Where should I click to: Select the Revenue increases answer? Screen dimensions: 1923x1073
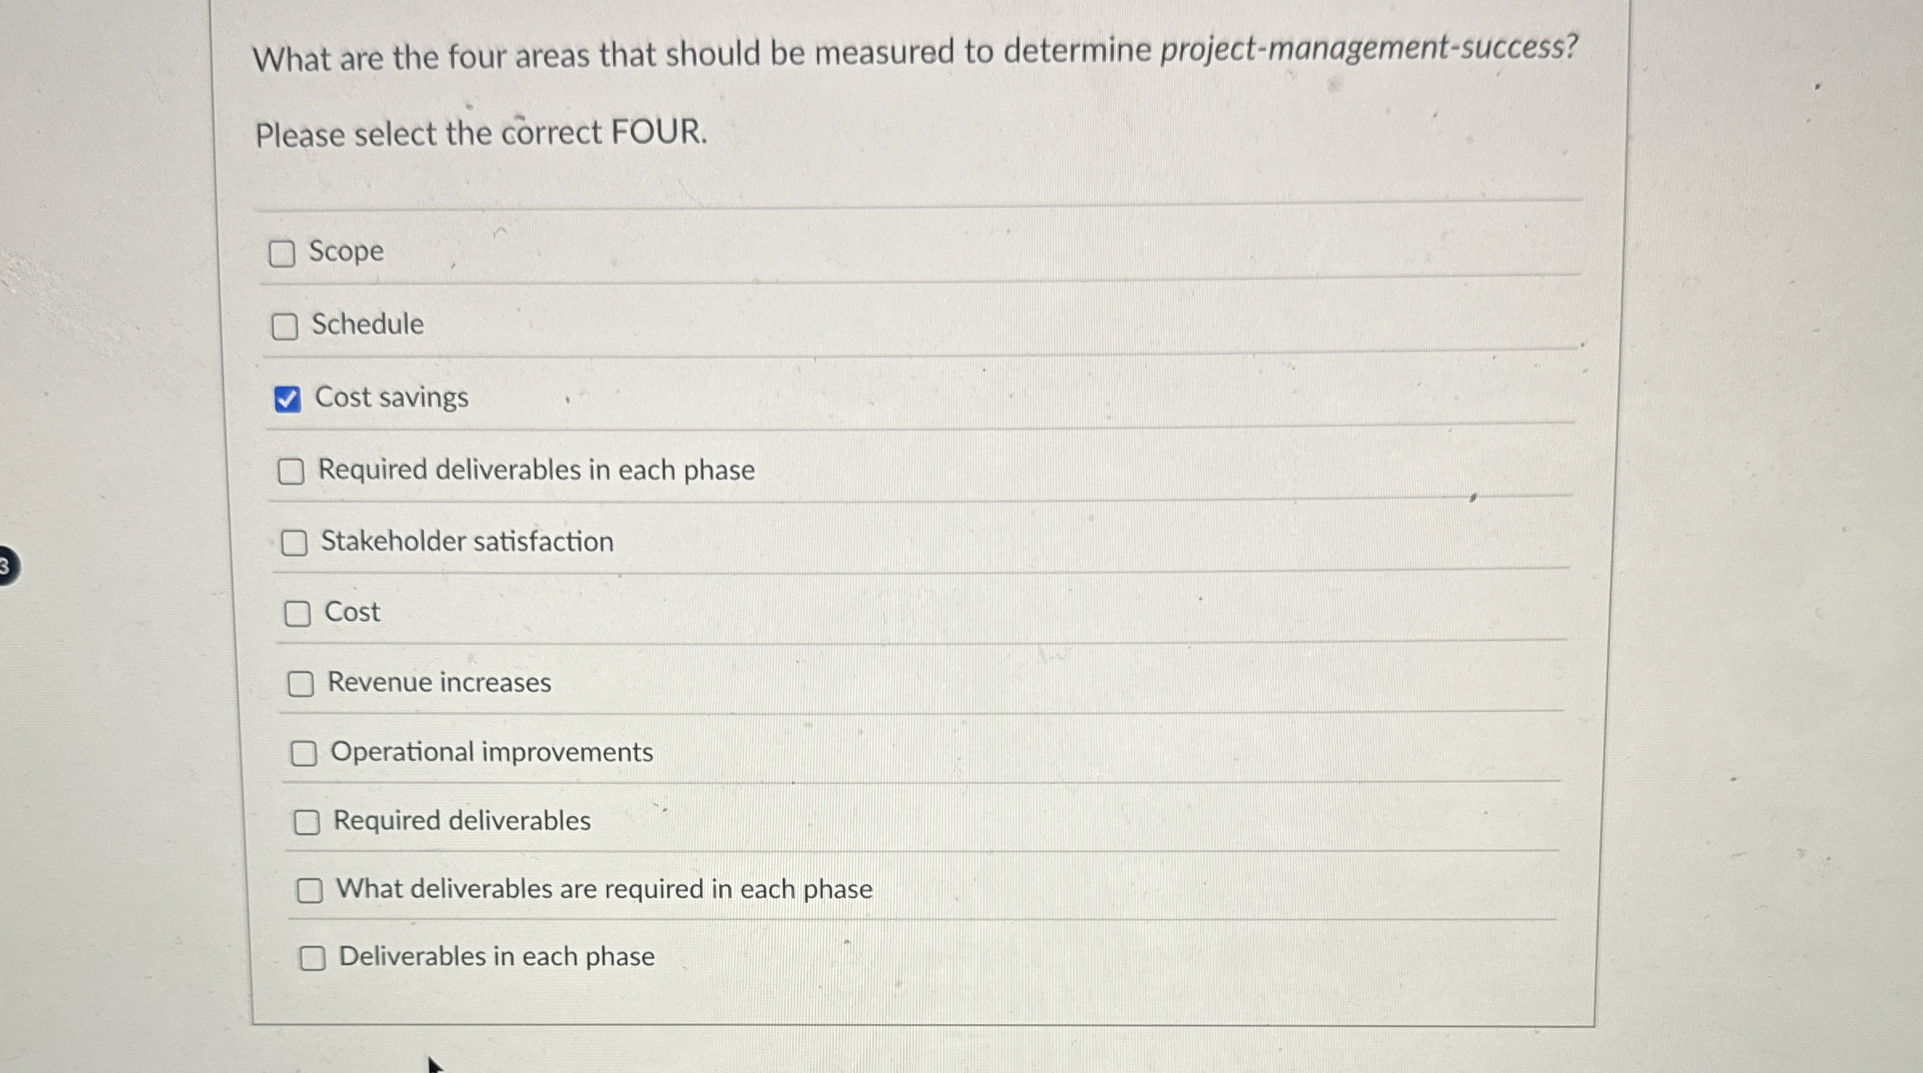[x=302, y=684]
